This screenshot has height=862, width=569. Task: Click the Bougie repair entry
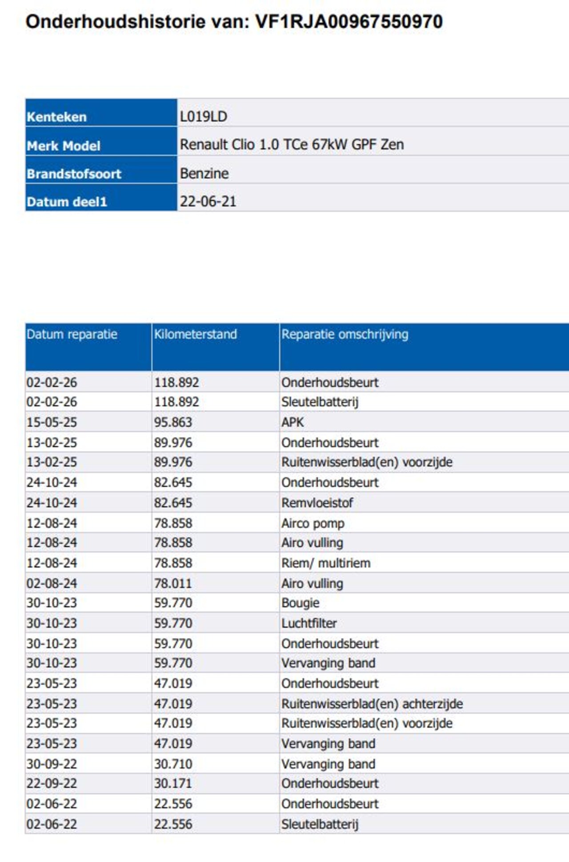click(x=300, y=603)
